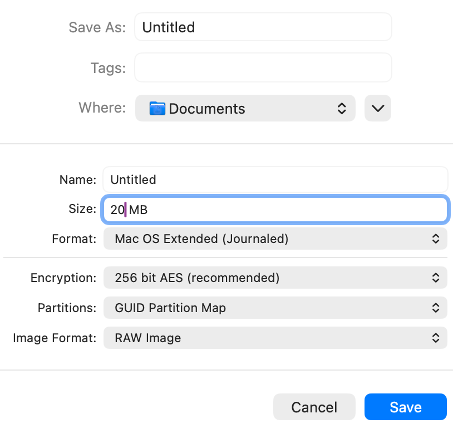Click the up-down arrows on the Where popup
453x428 pixels.
(342, 108)
